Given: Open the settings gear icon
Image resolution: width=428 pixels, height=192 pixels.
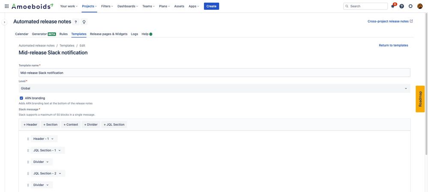Looking at the screenshot, I should 410,6.
